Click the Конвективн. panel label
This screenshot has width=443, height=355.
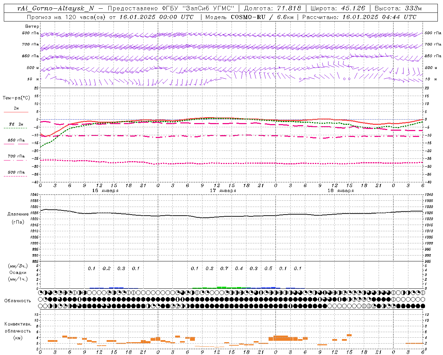coord(18,324)
